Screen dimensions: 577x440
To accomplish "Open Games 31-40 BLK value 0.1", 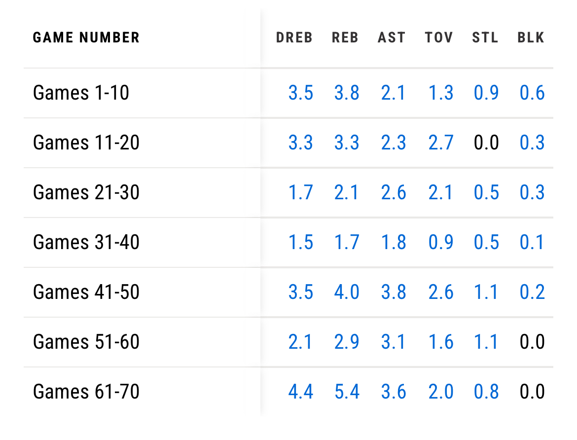I will click(532, 242).
